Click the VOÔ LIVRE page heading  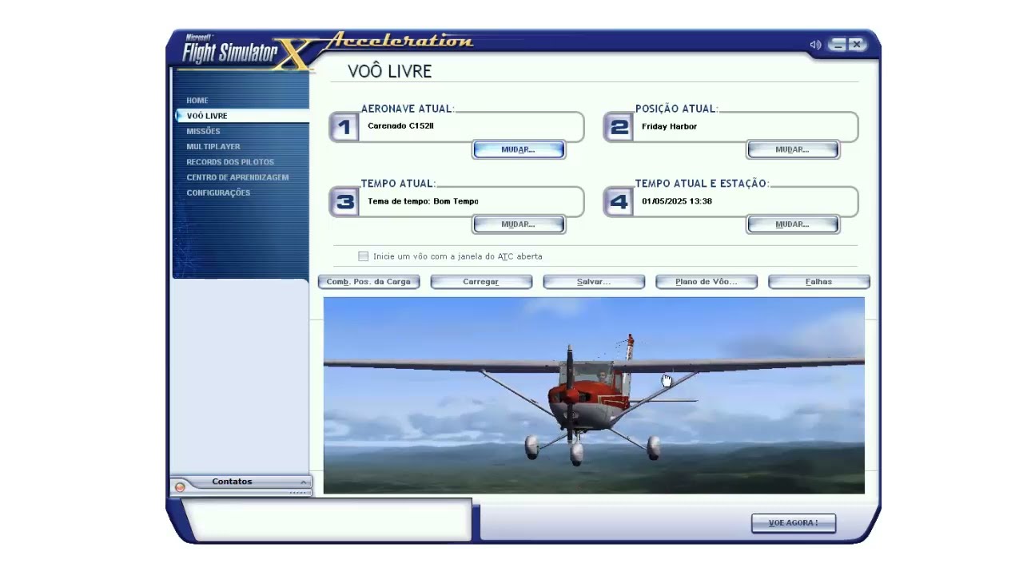pos(390,71)
